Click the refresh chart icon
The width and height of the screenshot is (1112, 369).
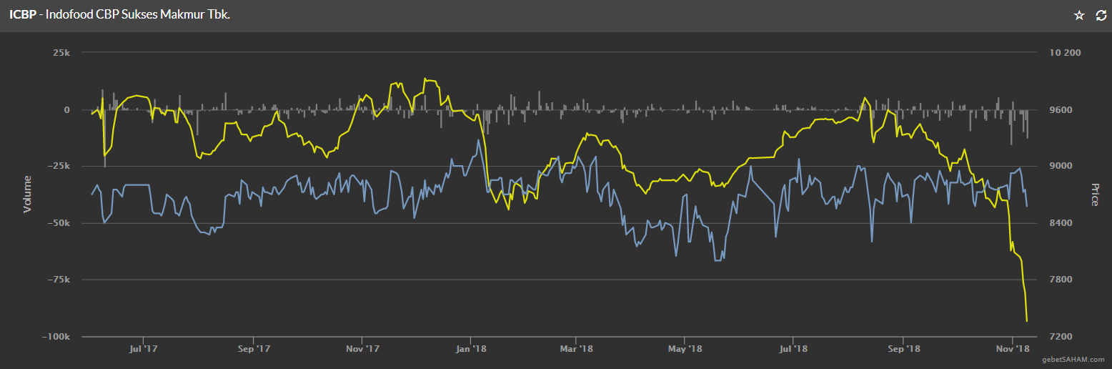tap(1101, 15)
